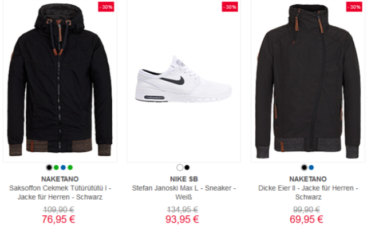The width and height of the screenshot is (367, 229).
Task: Open the white Nike sneaker product image
Action: pyautogui.click(x=184, y=80)
